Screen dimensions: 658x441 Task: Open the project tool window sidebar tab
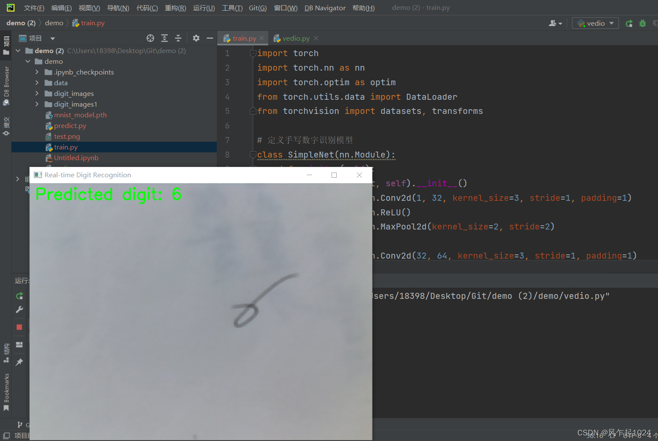click(6, 46)
